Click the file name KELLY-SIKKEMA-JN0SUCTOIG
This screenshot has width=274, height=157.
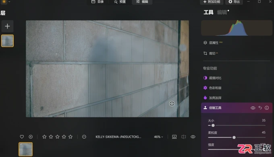pos(118,137)
